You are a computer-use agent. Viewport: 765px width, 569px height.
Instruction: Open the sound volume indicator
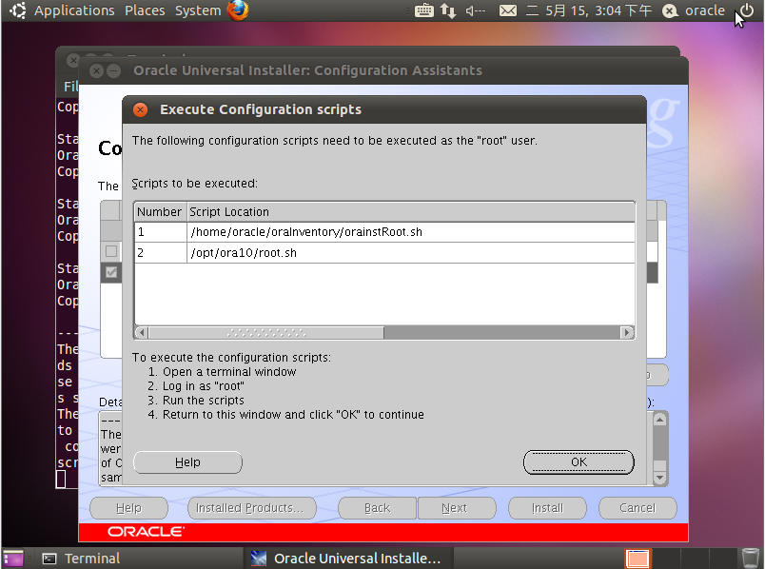475,10
